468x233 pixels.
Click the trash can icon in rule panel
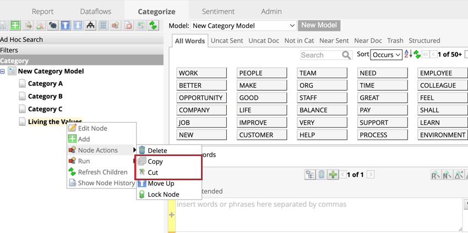[322, 175]
